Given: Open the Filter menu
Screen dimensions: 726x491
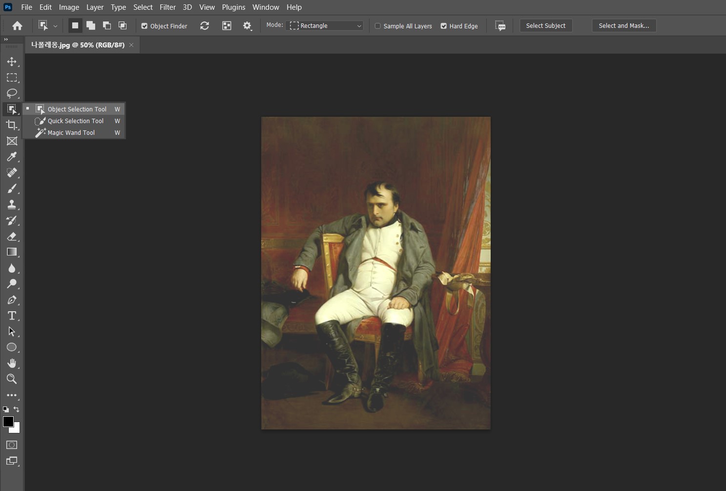Looking at the screenshot, I should click(167, 7).
